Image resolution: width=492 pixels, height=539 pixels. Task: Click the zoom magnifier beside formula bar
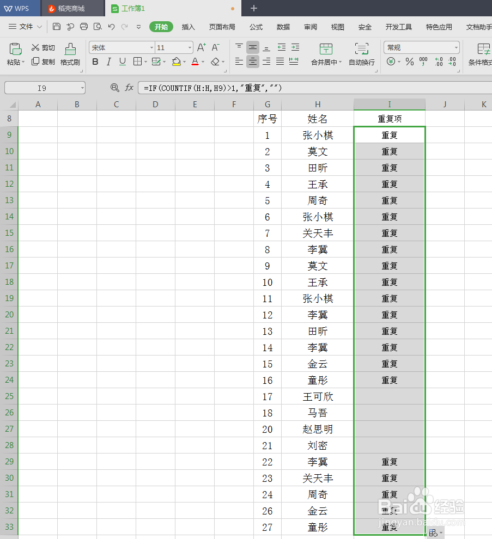pos(114,88)
